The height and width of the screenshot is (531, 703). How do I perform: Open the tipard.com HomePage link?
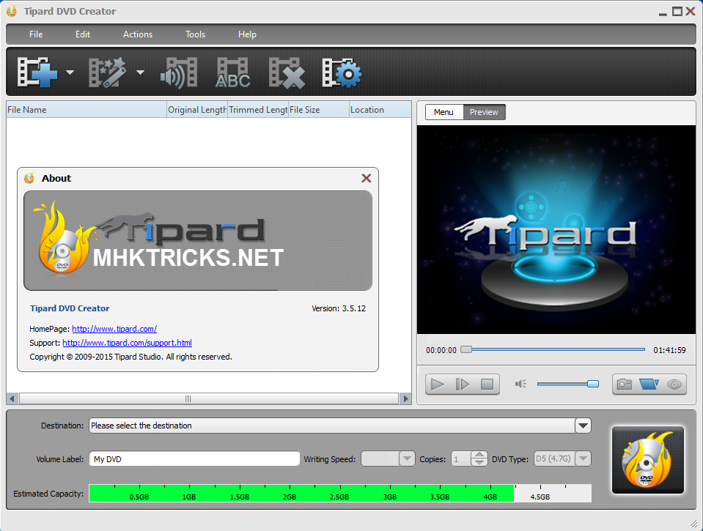114,329
